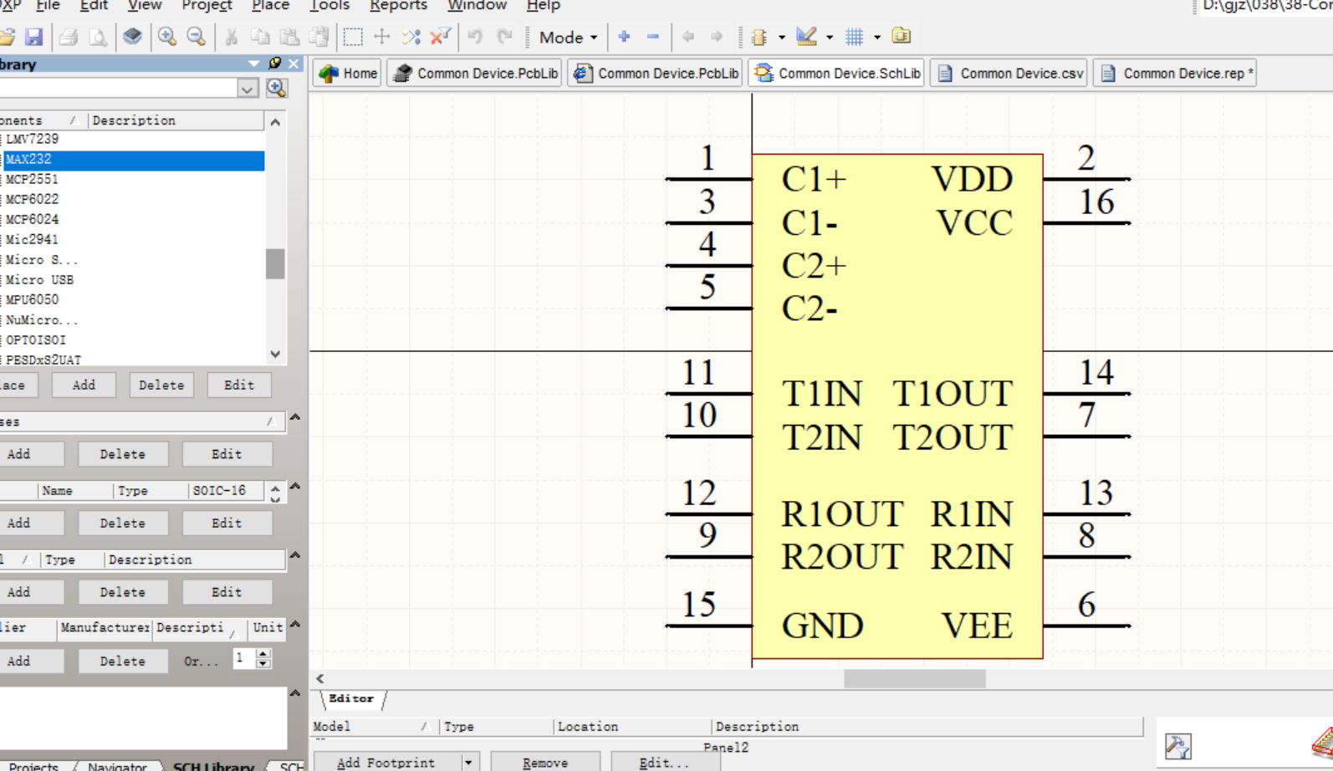This screenshot has height=771, width=1333.
Task: Click the Copy icon in the toolbar
Action: coord(260,37)
